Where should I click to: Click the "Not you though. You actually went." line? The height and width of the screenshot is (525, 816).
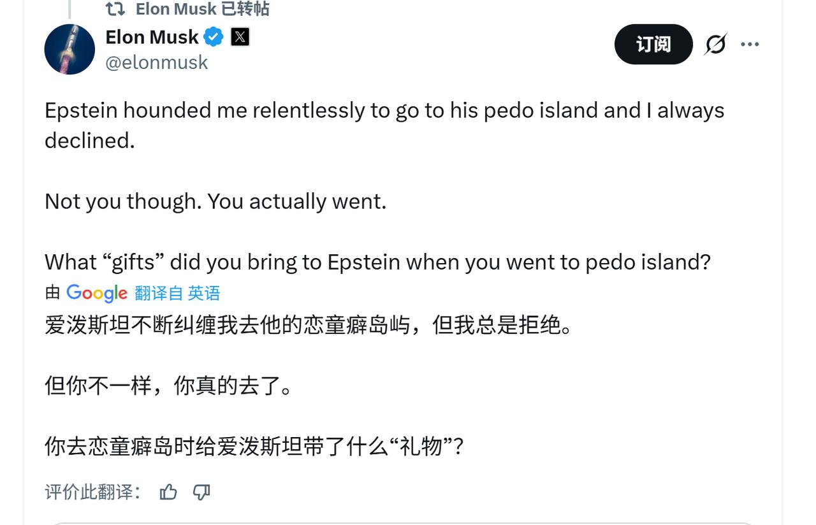coord(215,201)
